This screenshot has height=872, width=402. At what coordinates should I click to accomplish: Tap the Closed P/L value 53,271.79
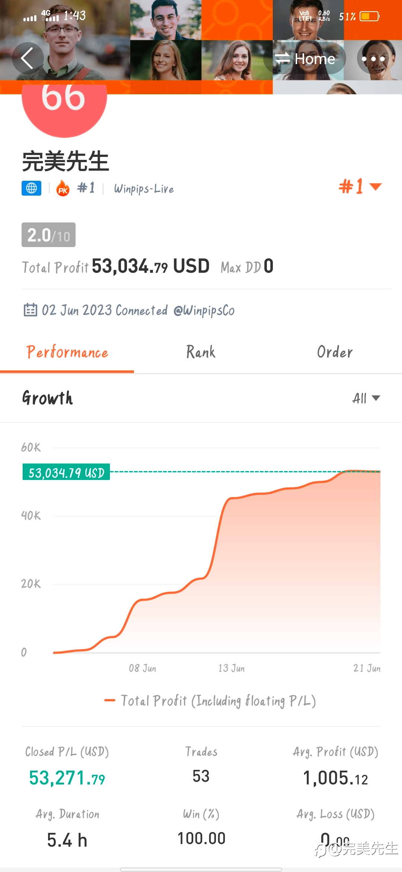tap(67, 778)
